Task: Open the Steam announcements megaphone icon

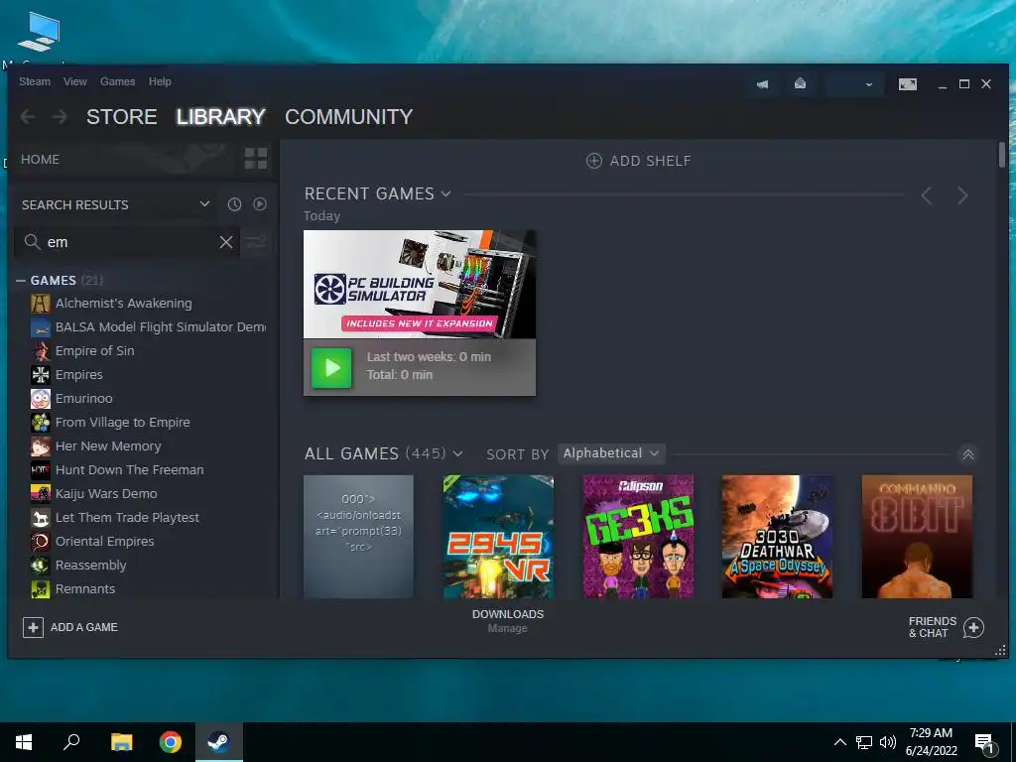Action: [x=763, y=84]
